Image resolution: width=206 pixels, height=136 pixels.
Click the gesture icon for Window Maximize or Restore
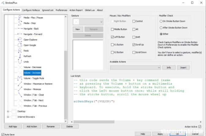click(x=20, y=84)
